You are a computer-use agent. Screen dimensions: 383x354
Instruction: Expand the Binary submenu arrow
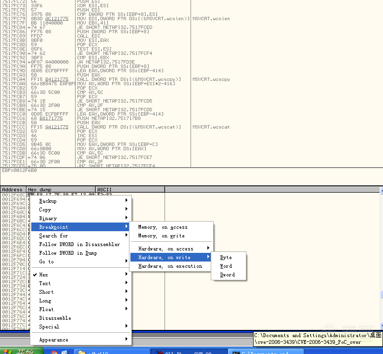(126, 218)
